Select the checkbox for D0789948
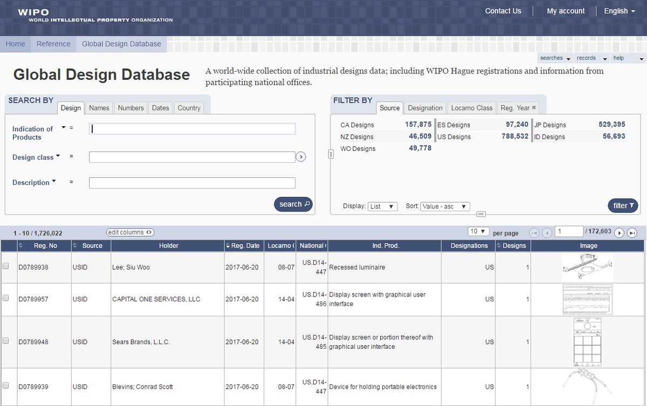This screenshot has height=406, width=647. click(x=6, y=341)
